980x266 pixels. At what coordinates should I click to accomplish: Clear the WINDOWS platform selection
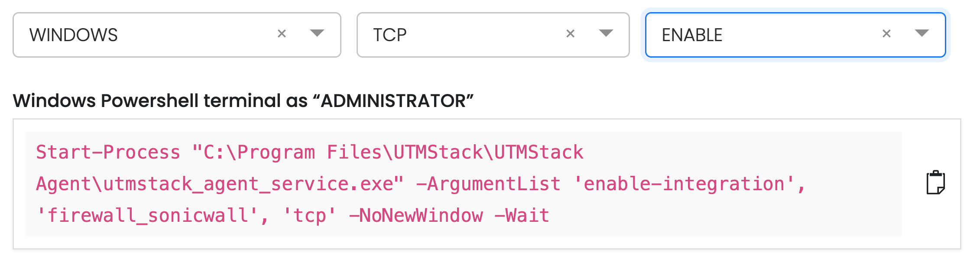click(282, 34)
